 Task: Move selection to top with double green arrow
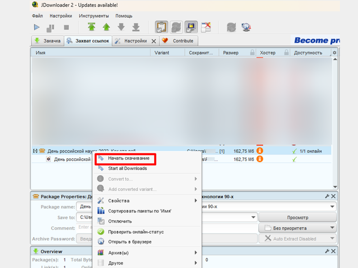[x=92, y=27]
